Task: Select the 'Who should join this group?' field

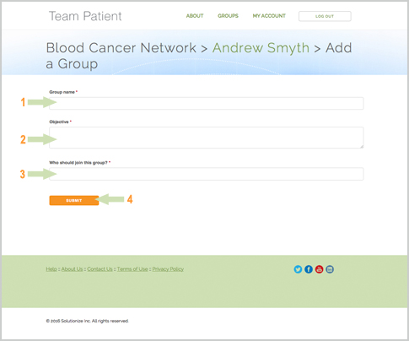Action: click(207, 174)
